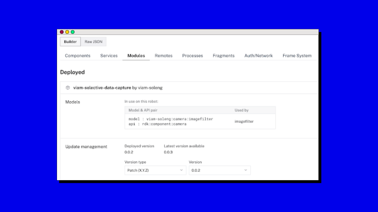Viewport: 378px width, 212px height.
Task: Select the Auth/Network tab
Action: pos(258,56)
